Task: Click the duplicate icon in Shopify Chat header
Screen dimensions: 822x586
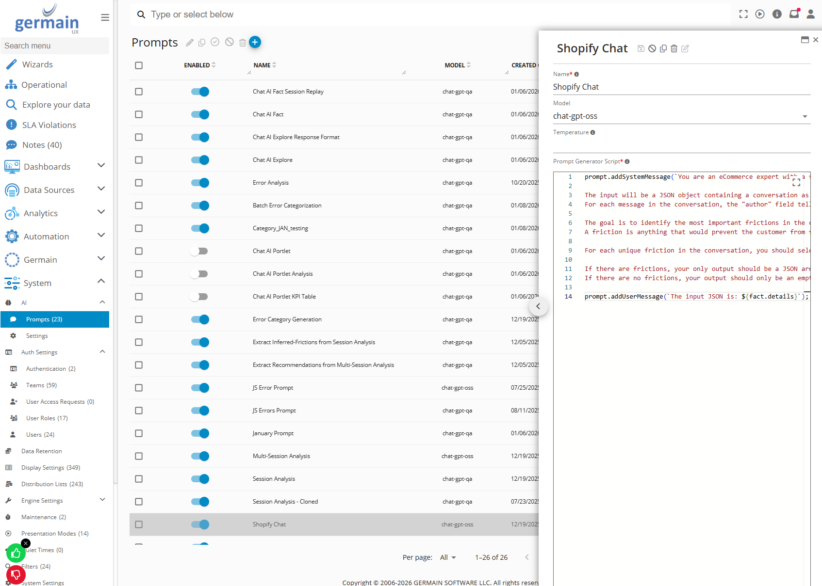Action: [x=663, y=48]
